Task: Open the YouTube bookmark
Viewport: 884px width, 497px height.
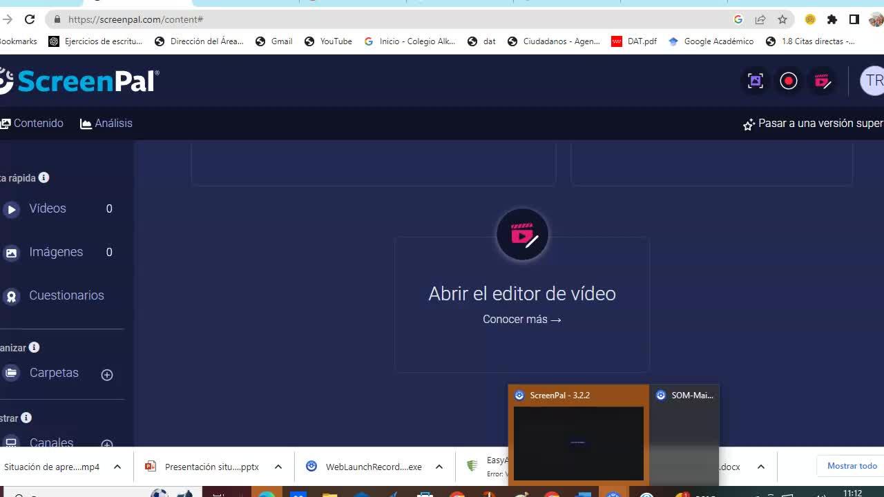Action: pyautogui.click(x=328, y=41)
